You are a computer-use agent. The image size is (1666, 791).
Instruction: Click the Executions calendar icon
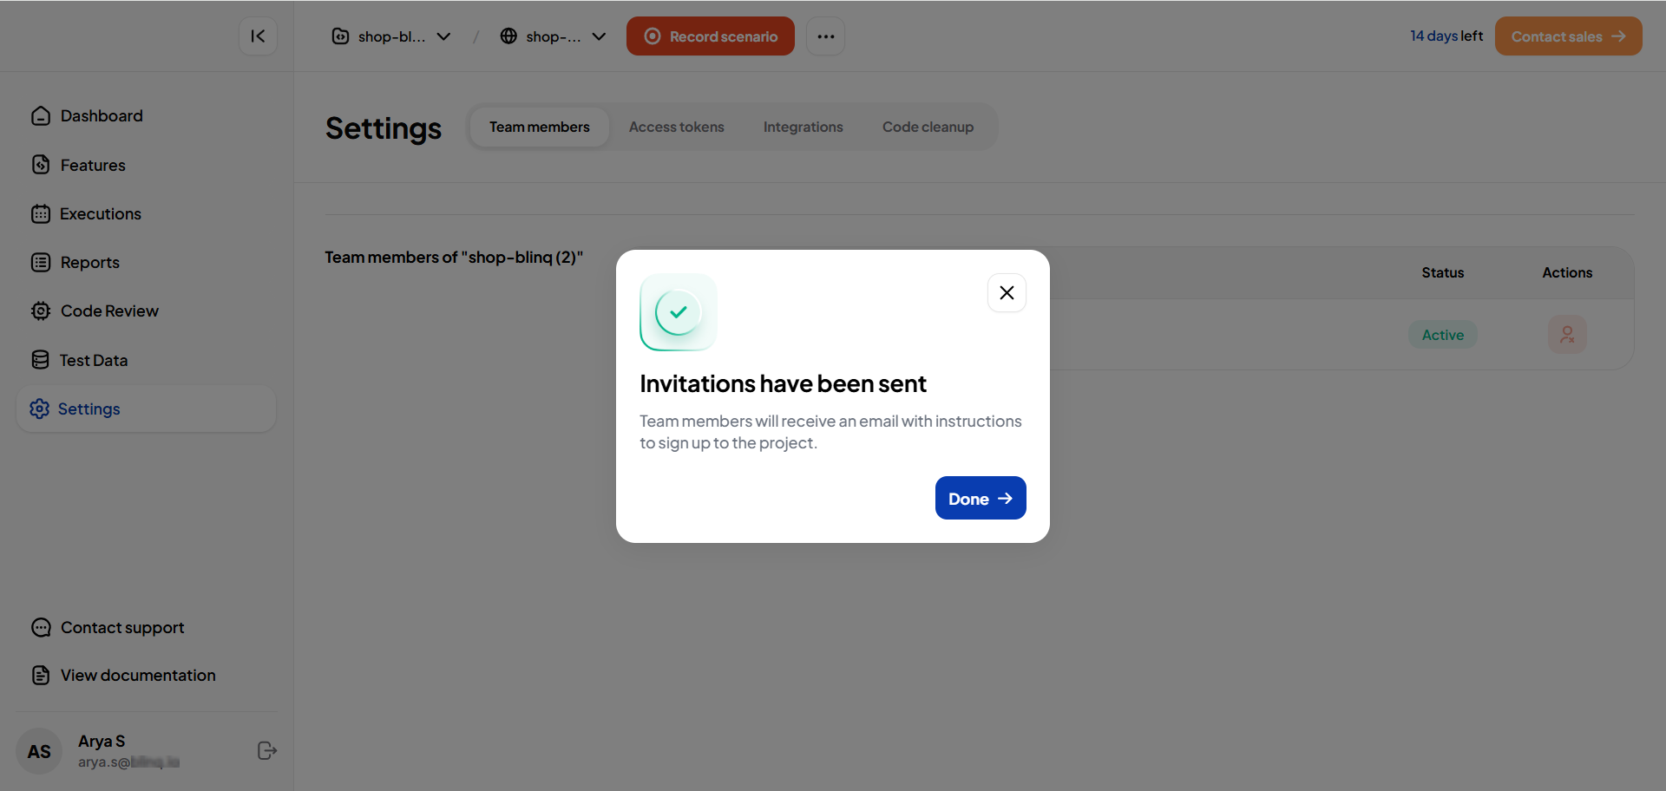pyautogui.click(x=41, y=214)
